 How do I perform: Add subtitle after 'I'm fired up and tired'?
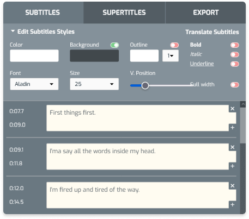(x=232, y=205)
